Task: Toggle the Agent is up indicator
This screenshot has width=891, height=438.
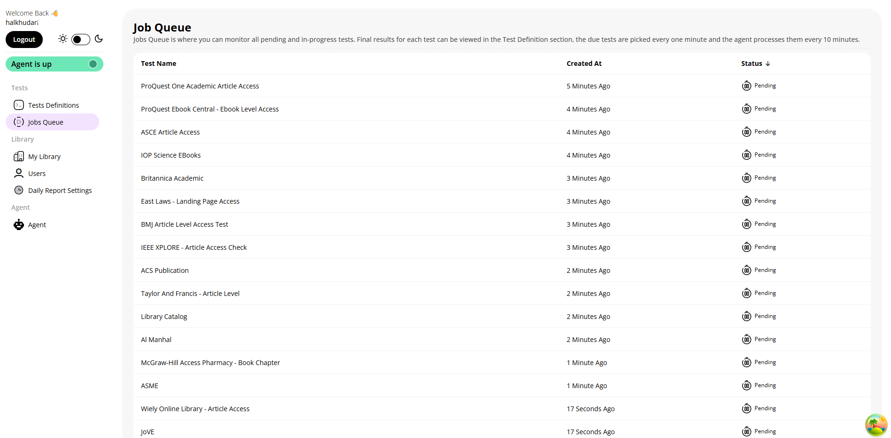Action: [x=93, y=64]
